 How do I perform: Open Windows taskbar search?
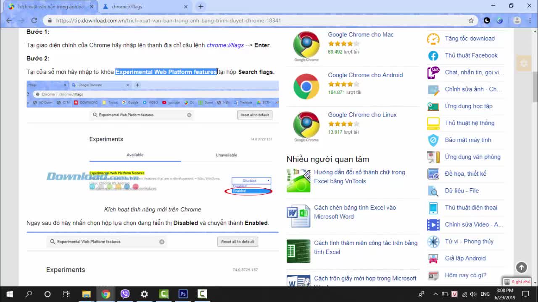point(29,294)
